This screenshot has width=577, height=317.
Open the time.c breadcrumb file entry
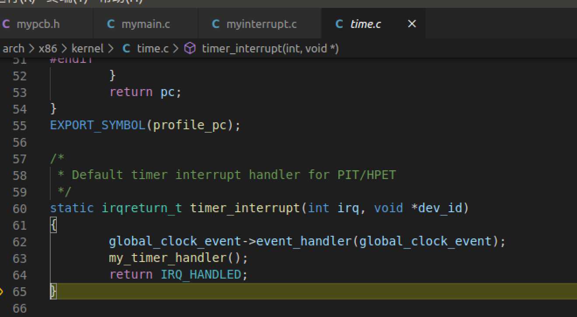click(x=153, y=48)
